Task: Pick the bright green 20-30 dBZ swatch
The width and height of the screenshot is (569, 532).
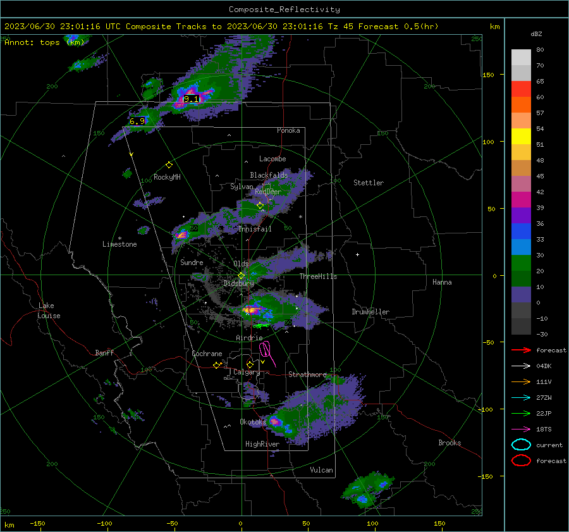Action: [x=521, y=263]
